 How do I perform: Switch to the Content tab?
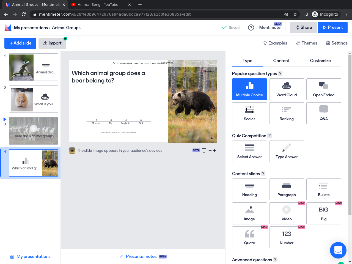point(281,61)
